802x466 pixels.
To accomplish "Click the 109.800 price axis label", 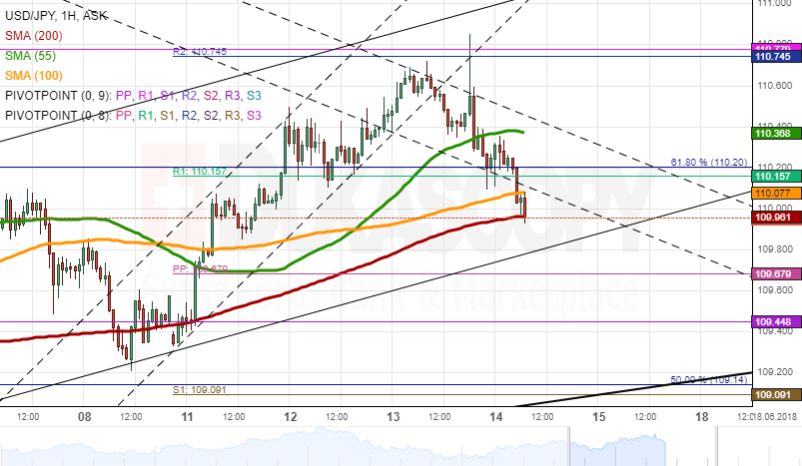I will [x=775, y=249].
